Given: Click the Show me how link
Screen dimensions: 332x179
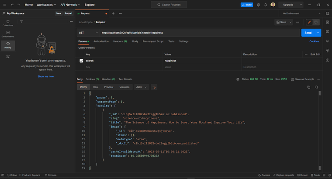Looking at the screenshot, I should pyautogui.click(x=45, y=76).
